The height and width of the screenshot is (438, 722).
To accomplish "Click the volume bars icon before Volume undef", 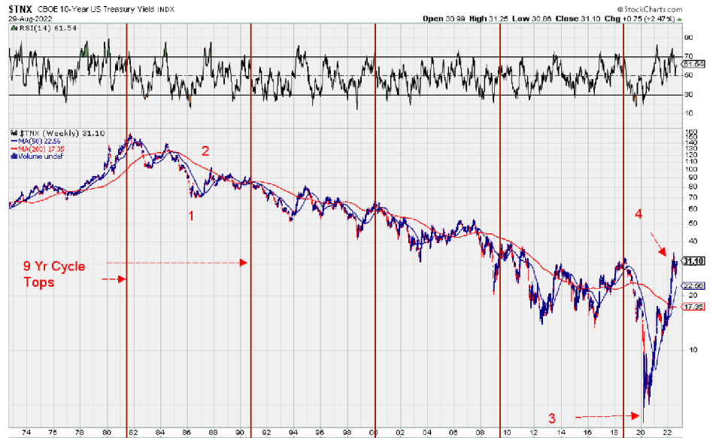I will pyautogui.click(x=14, y=157).
